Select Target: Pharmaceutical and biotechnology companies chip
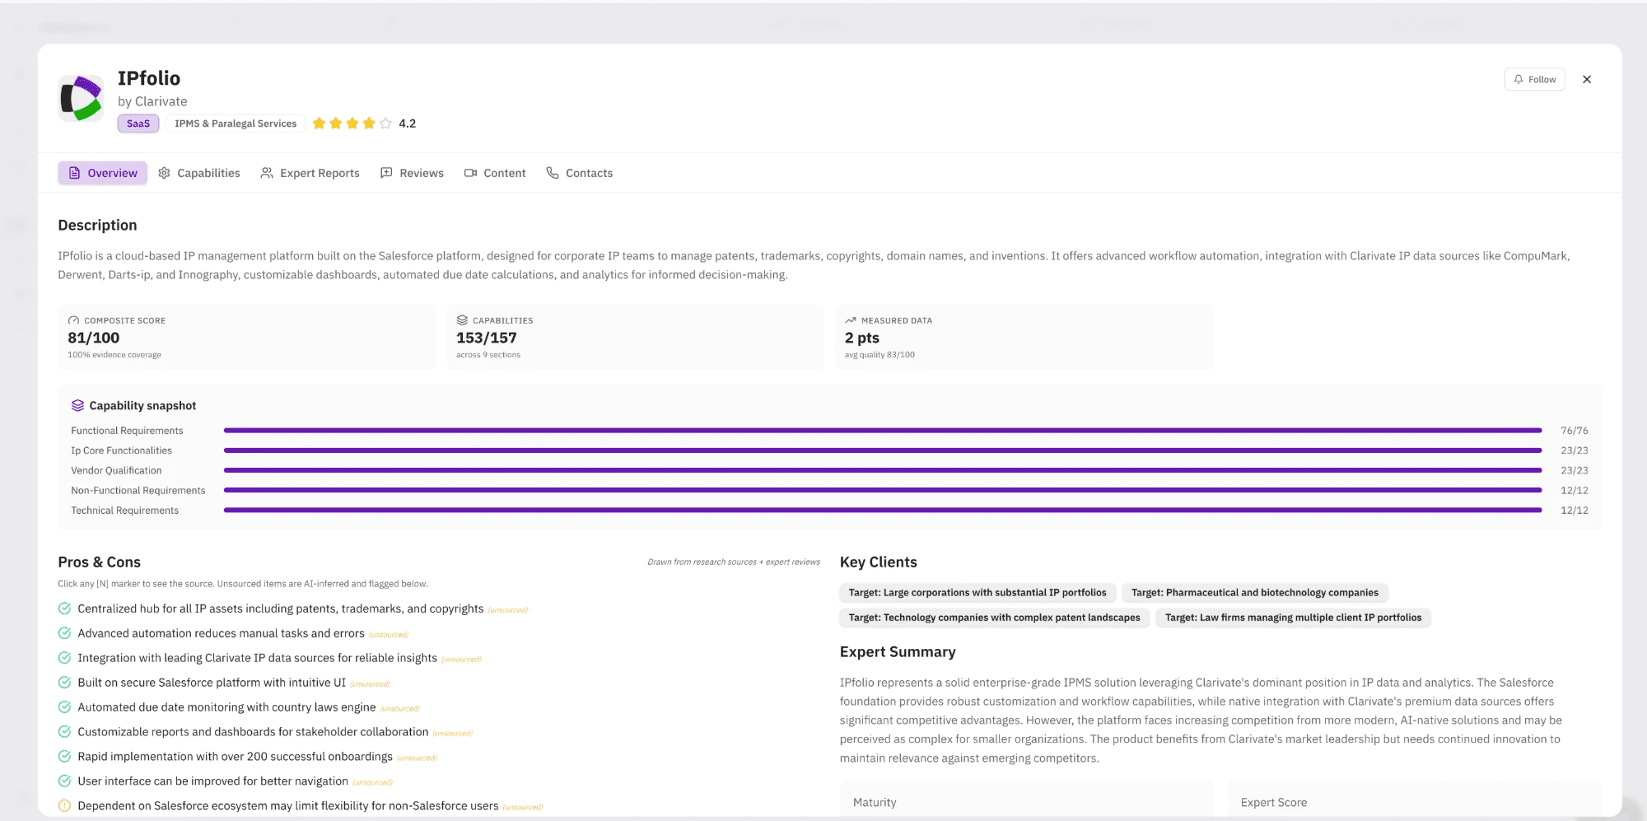1647x821 pixels. coord(1254,593)
